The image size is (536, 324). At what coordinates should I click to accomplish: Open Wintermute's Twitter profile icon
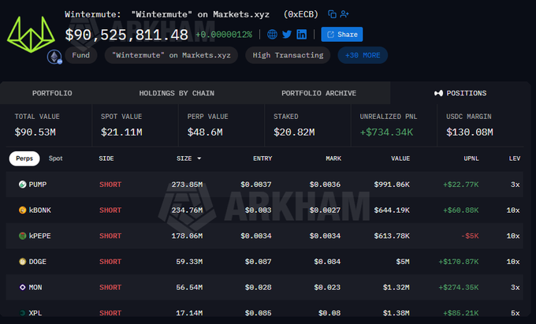coord(287,34)
